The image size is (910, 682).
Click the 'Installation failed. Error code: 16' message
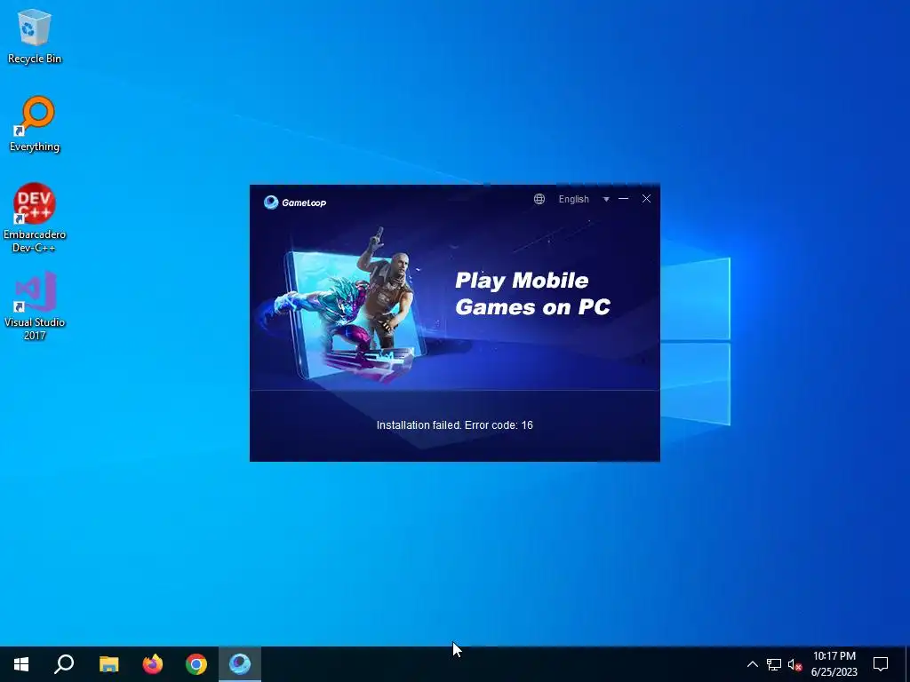coord(454,425)
